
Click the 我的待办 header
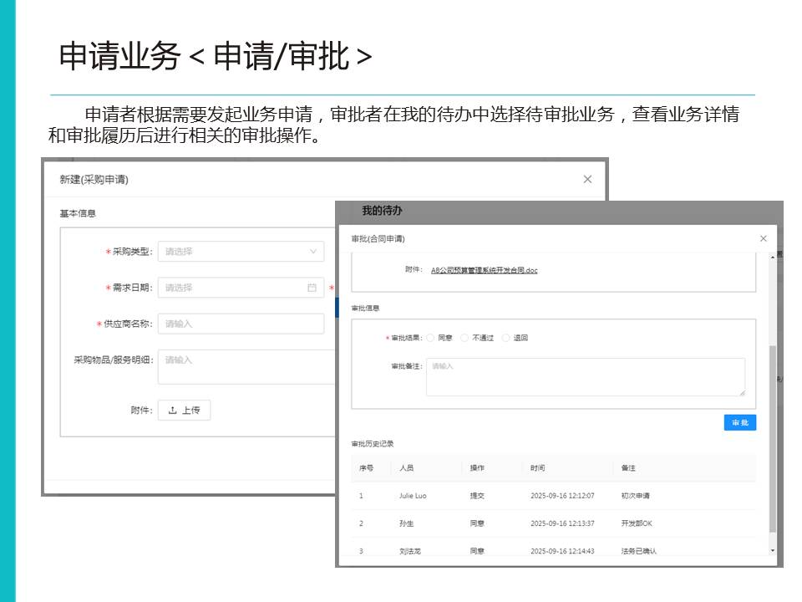point(382,211)
